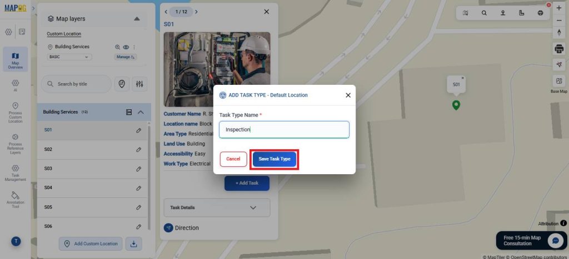Expand the Task Details section

[217, 207]
